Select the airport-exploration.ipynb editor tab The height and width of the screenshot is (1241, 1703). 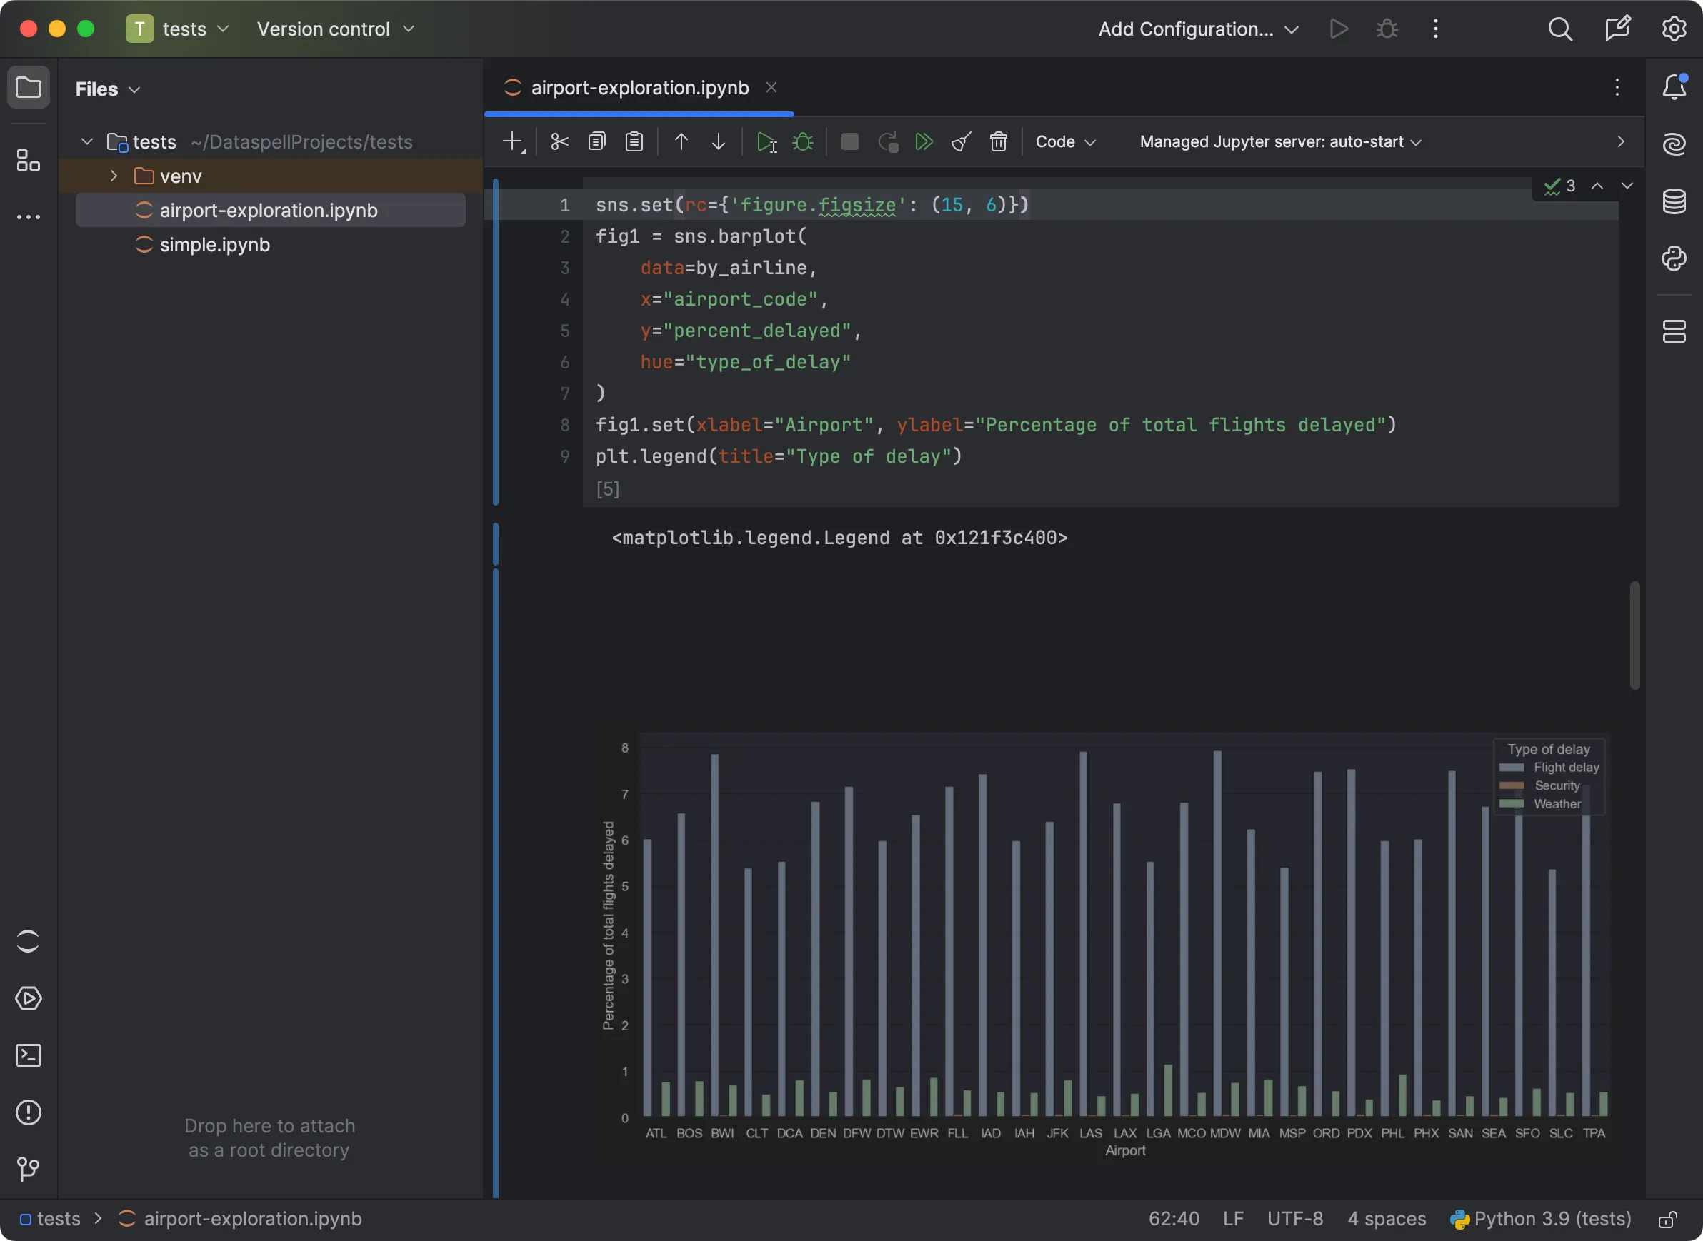coord(639,88)
